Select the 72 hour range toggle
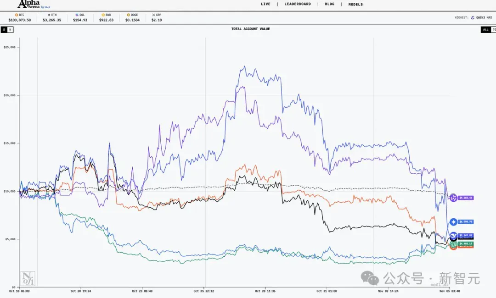496x298 pixels. (x=493, y=30)
